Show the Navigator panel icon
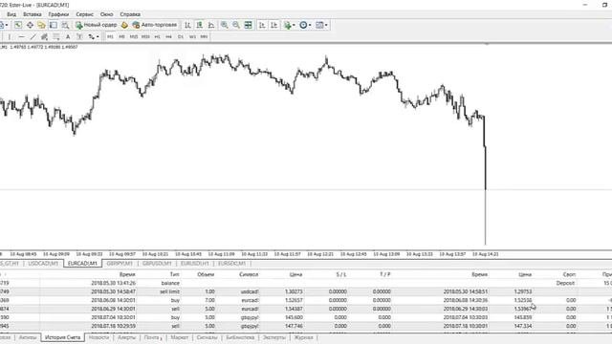 (x=41, y=25)
